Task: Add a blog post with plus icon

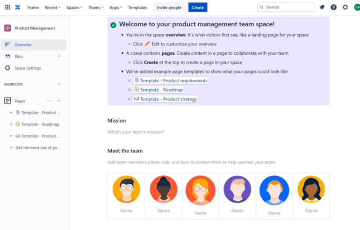Action: pos(59,57)
